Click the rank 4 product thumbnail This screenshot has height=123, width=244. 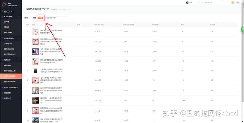(x=36, y=61)
